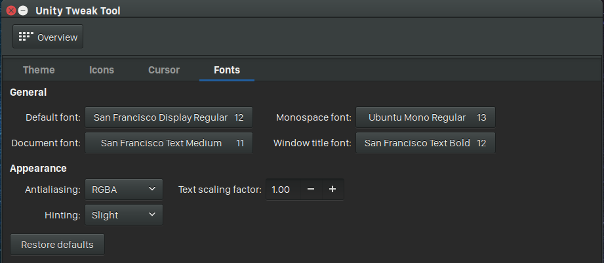Click the Window title font label
Screen dimensions: 604x263
pyautogui.click(x=312, y=143)
